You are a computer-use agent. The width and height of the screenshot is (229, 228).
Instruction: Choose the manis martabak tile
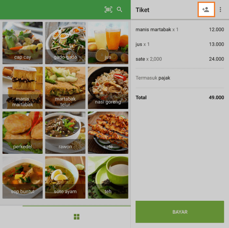(x=23, y=88)
